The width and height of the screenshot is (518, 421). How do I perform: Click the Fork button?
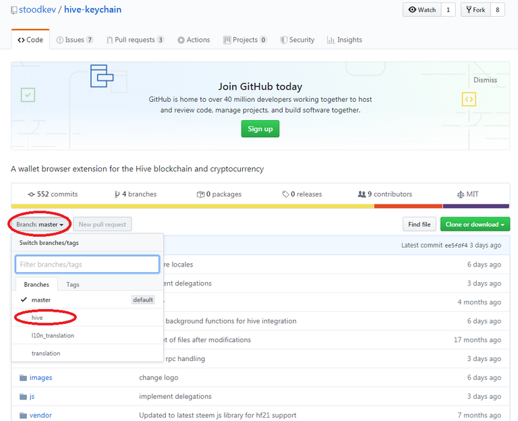(x=476, y=9)
